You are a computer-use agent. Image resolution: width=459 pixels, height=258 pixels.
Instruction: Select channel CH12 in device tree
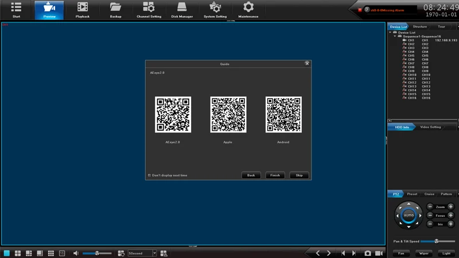[417, 83]
